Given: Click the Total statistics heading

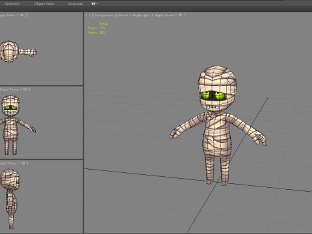Looking at the screenshot, I should tap(103, 23).
